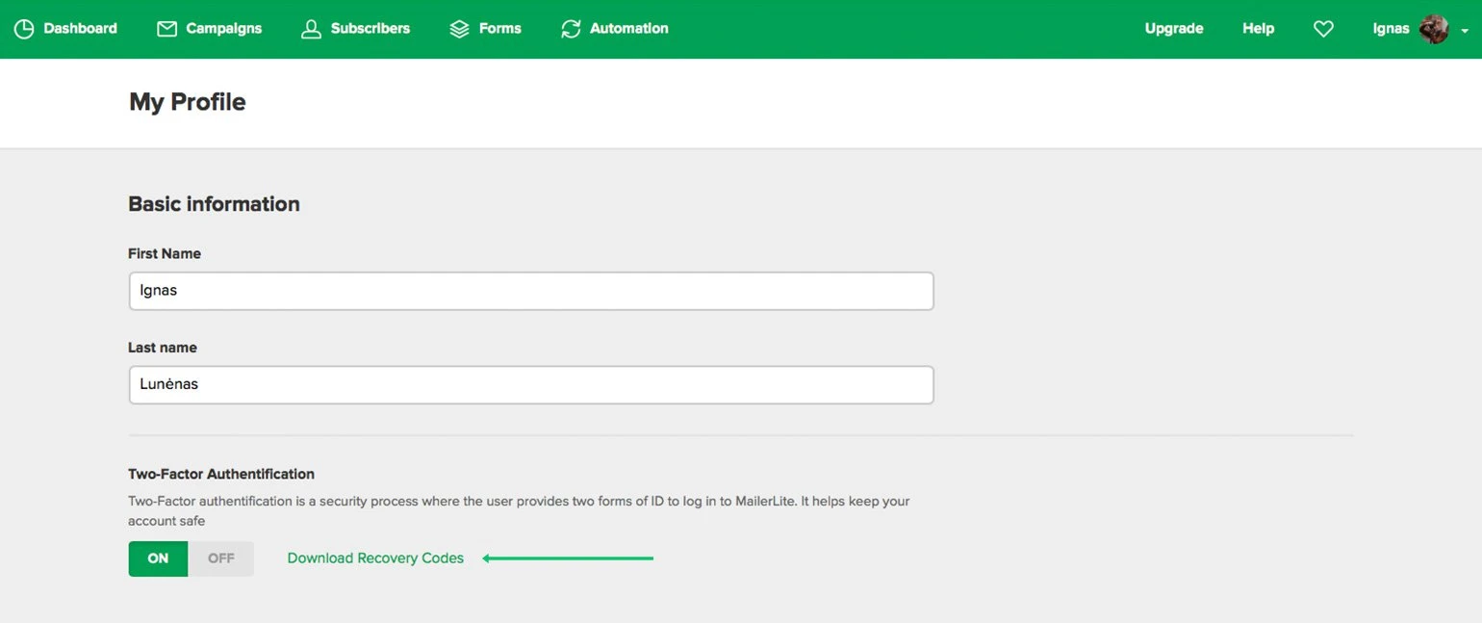The height and width of the screenshot is (623, 1482).
Task: Click the Subscribers person icon
Action: click(311, 29)
